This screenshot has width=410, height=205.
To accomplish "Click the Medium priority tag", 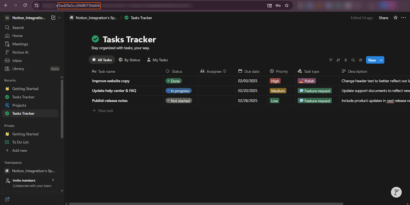I will [x=278, y=91].
